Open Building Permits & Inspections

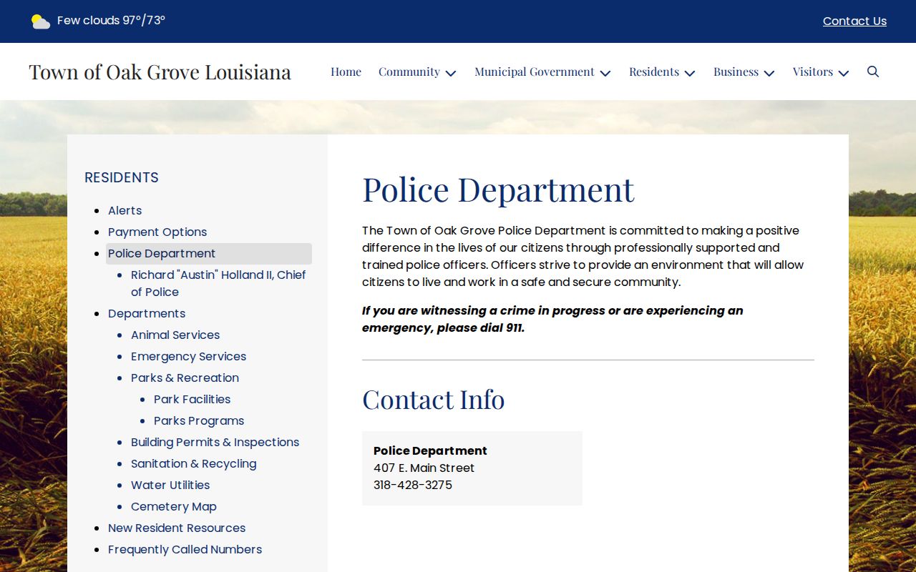[215, 442]
